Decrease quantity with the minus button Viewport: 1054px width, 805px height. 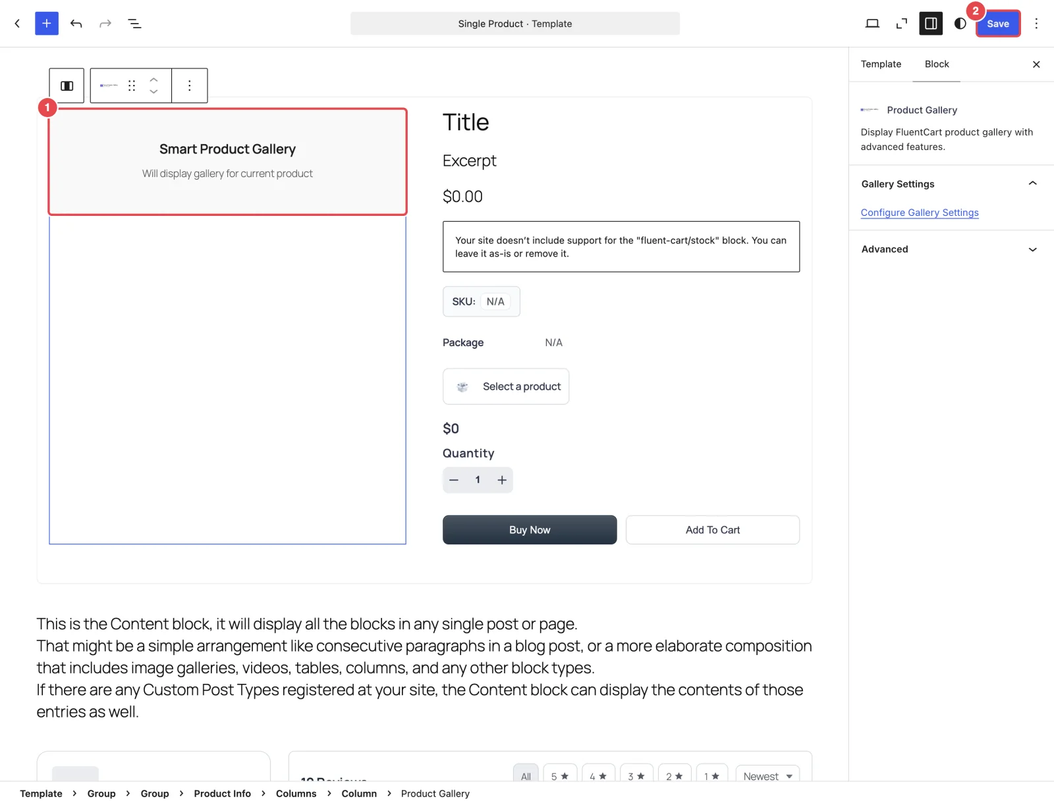coord(454,480)
